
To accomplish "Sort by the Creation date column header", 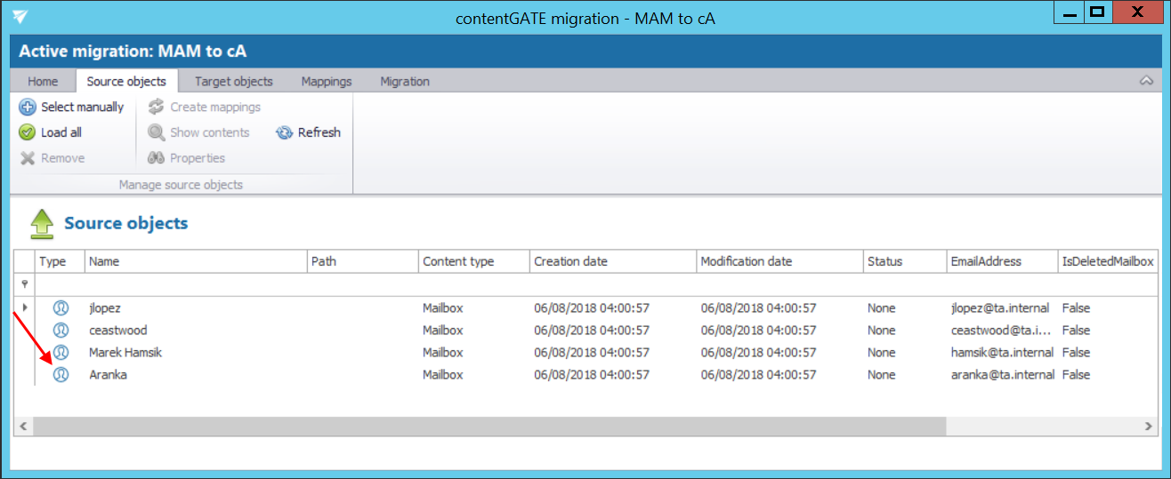I will (x=570, y=261).
